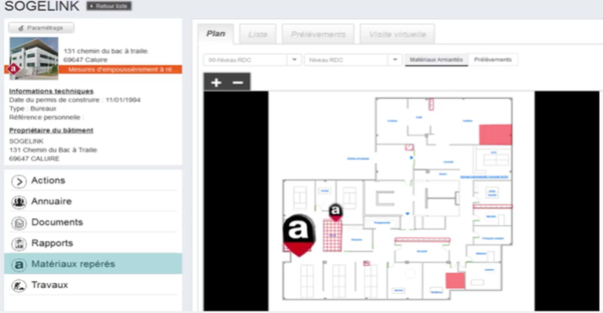Select the Prélèvements toggle next to Matériaux Amiantés
The width and height of the screenshot is (603, 313).
492,60
